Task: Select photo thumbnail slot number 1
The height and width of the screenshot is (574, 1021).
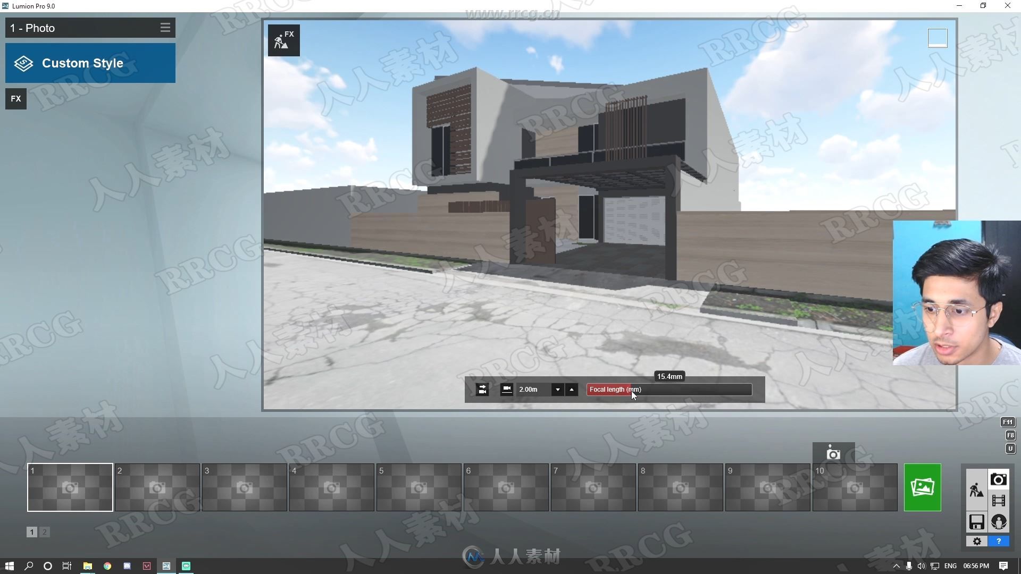Action: coord(70,486)
